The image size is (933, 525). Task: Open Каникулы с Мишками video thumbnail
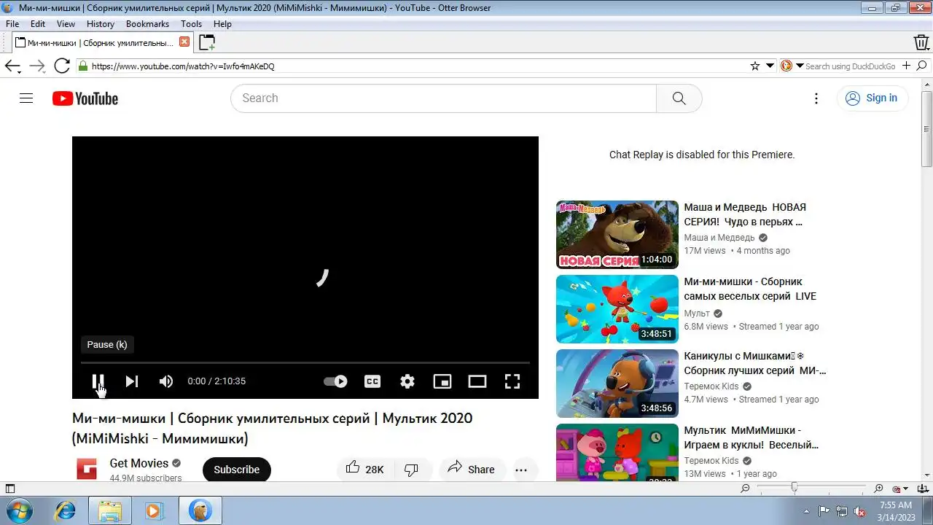[x=617, y=384]
